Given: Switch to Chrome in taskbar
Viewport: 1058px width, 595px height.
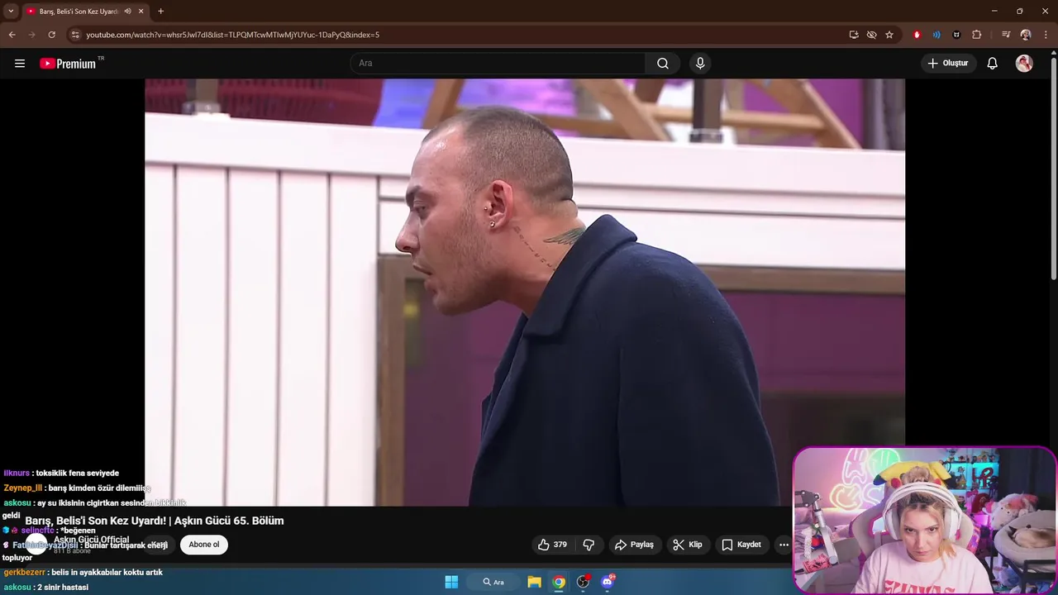Looking at the screenshot, I should [559, 582].
